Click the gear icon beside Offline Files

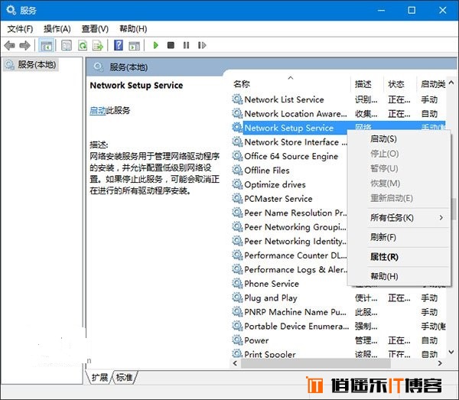237,171
